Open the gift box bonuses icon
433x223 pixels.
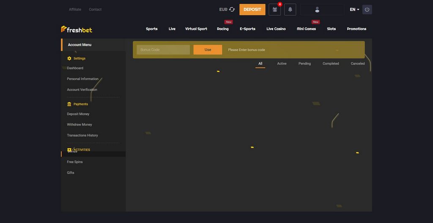(274, 9)
